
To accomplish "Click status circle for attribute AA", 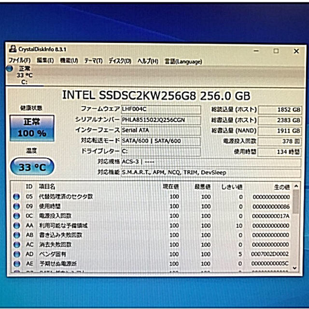I will click(16, 225).
